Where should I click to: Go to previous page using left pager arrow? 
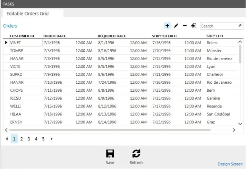[x=7, y=139]
